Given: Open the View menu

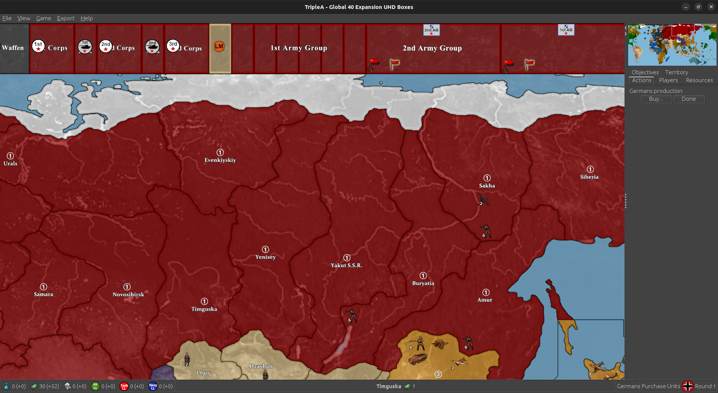Looking at the screenshot, I should (24, 18).
